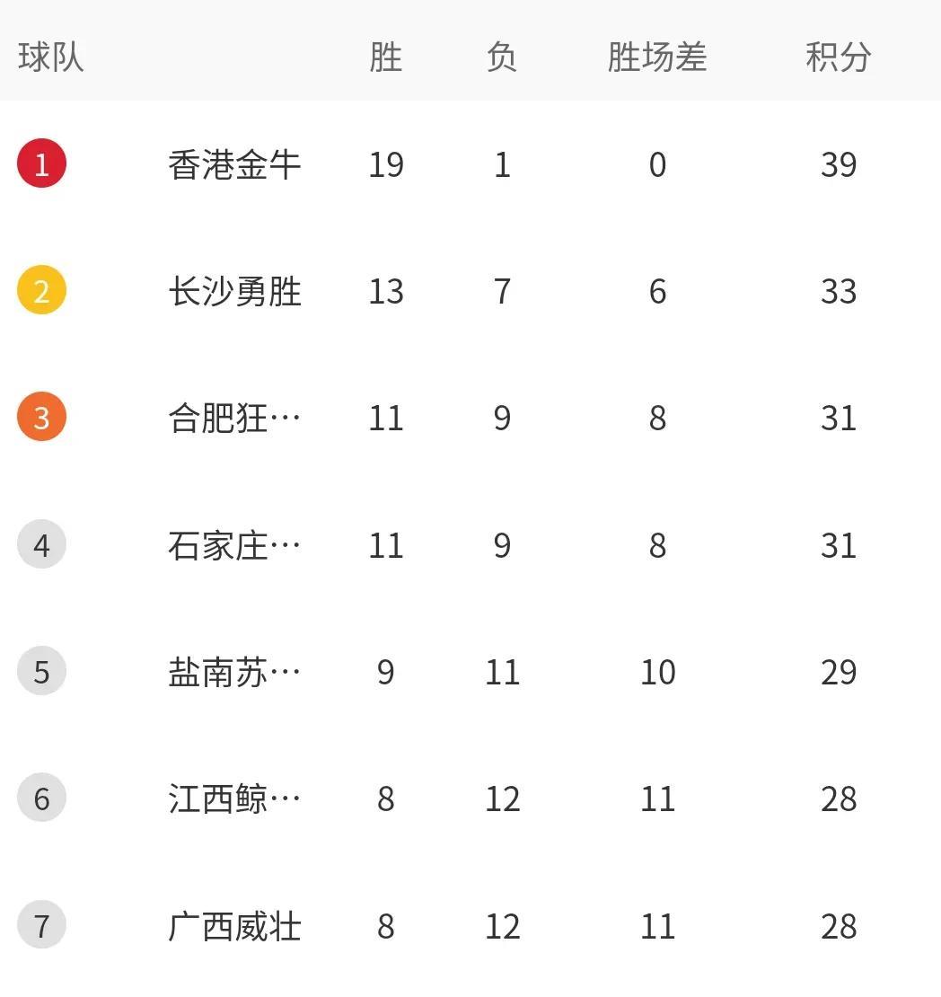Open the truncated 合肥狂… team name
This screenshot has height=997, width=941.
coord(234,418)
